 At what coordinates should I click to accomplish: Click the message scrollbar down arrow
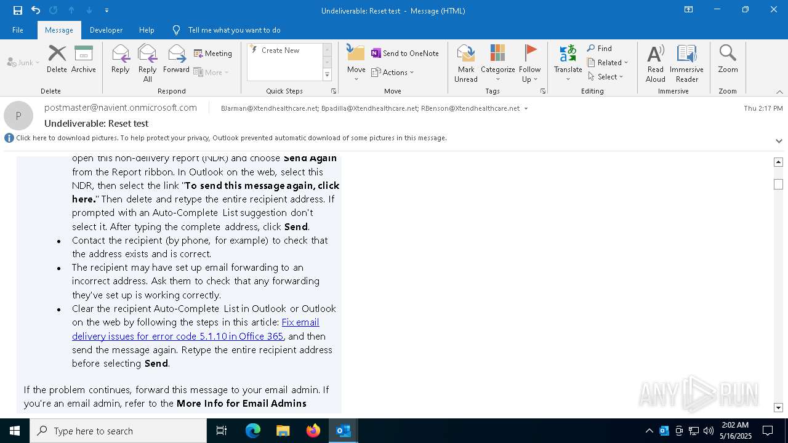(x=778, y=407)
